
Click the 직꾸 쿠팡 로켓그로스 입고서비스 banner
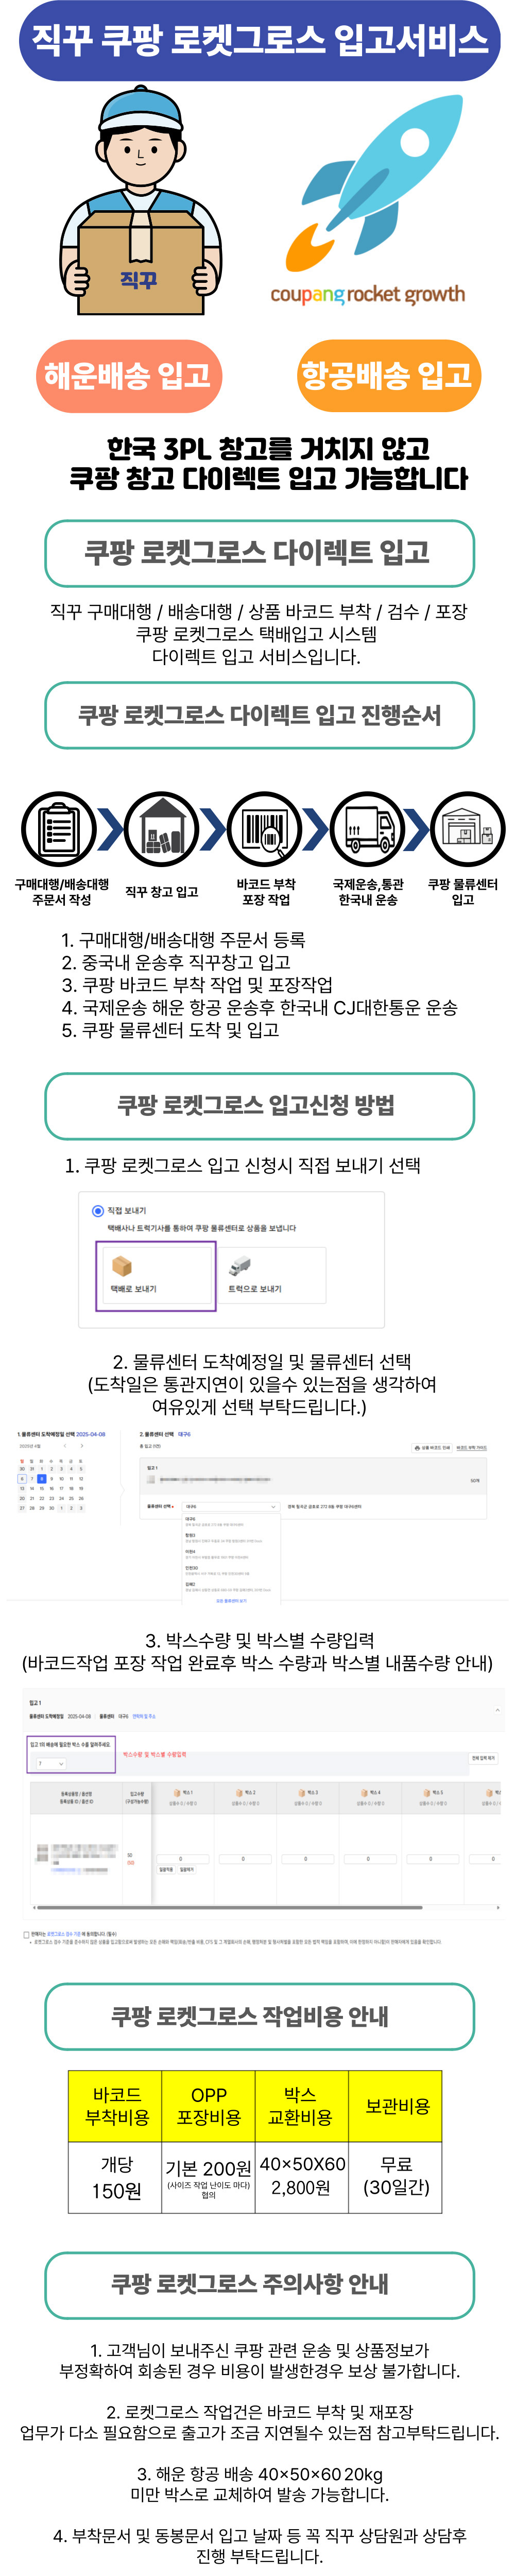pyautogui.click(x=259, y=42)
